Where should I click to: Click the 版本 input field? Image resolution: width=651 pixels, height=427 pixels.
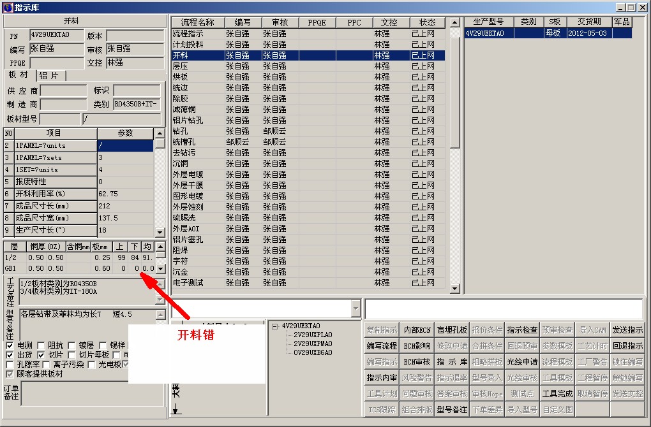(x=135, y=36)
